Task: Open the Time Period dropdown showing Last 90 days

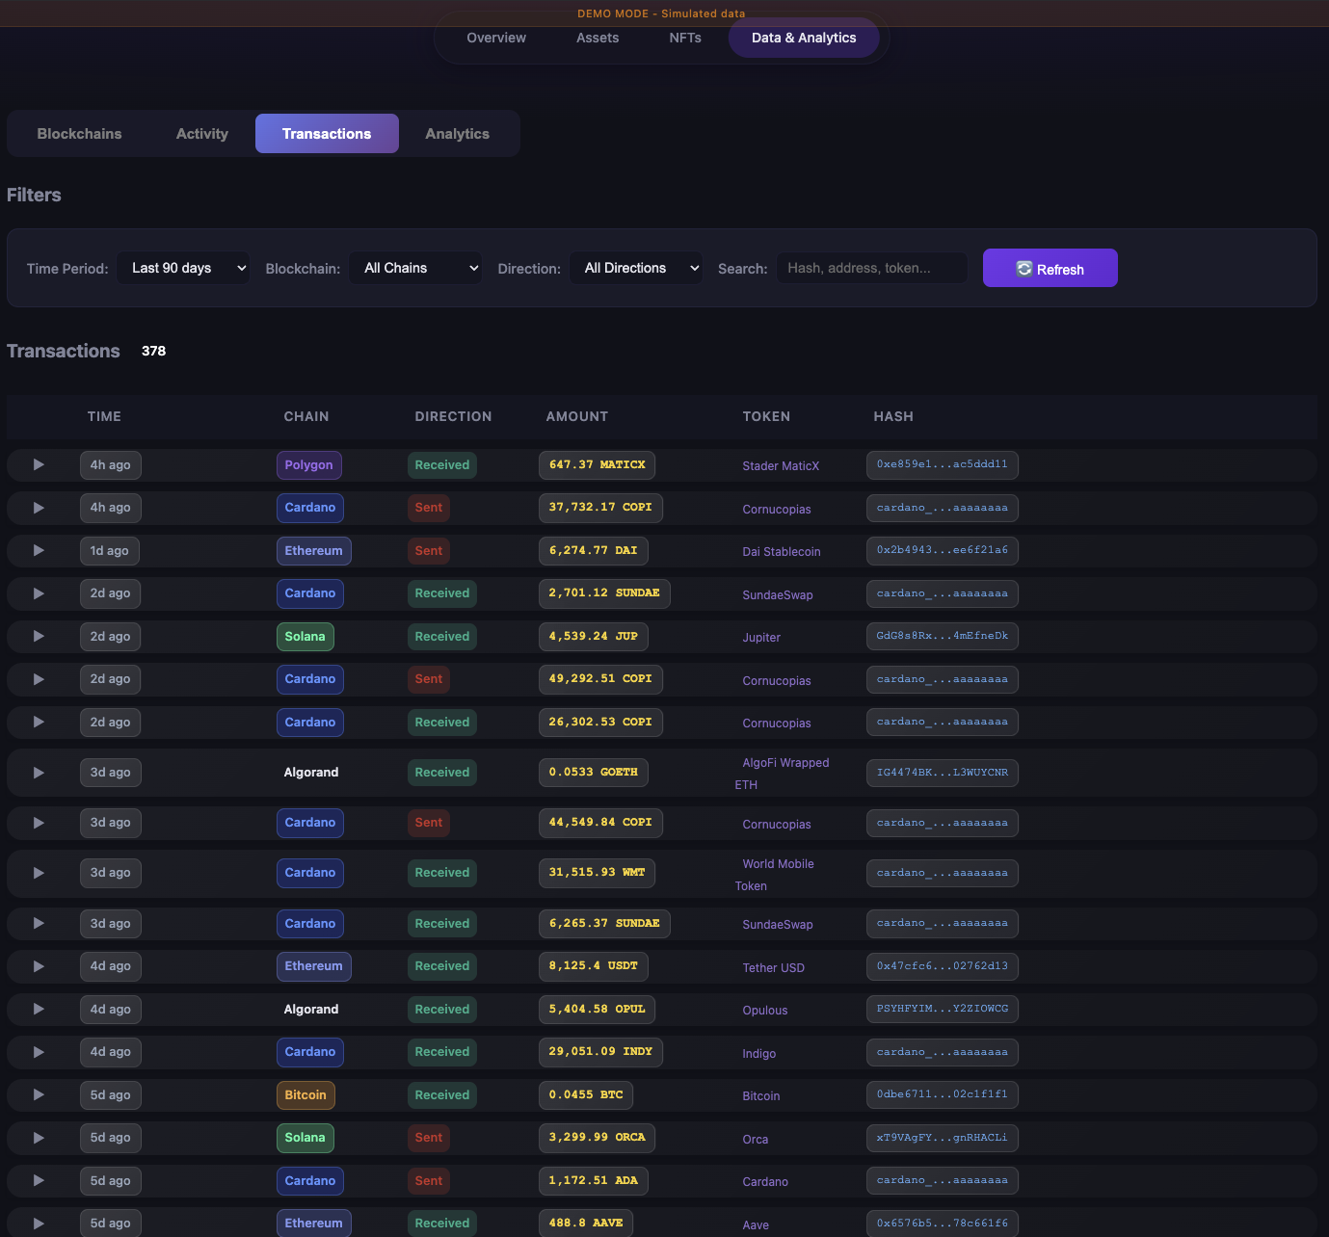Action: tap(183, 268)
